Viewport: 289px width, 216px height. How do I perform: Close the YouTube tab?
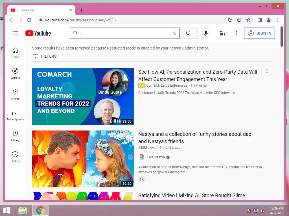click(71, 10)
